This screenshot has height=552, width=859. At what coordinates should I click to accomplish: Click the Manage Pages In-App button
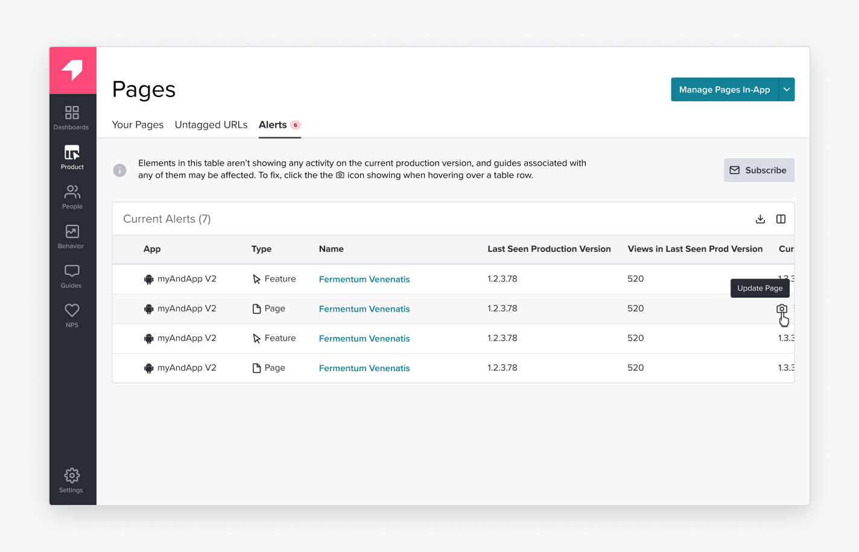724,89
